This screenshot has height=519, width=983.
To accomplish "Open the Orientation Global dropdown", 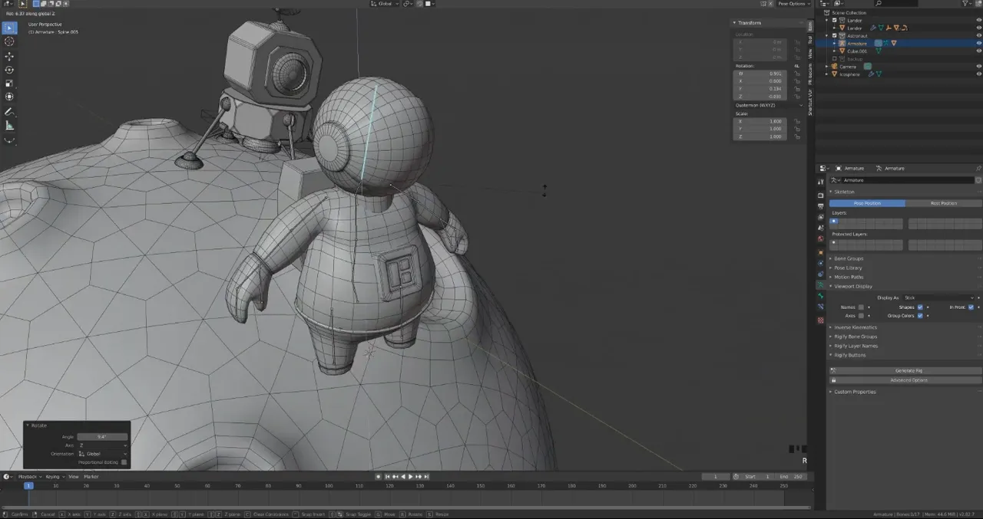I will [102, 454].
